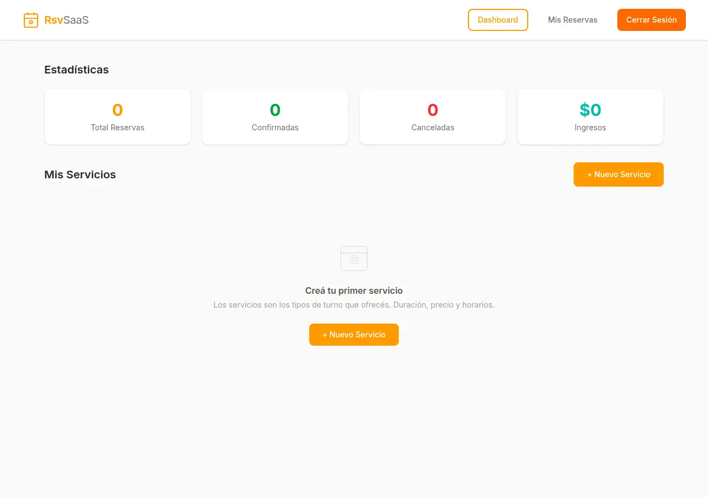
Task: Click the $0 Ingresos value
Action: (x=590, y=110)
